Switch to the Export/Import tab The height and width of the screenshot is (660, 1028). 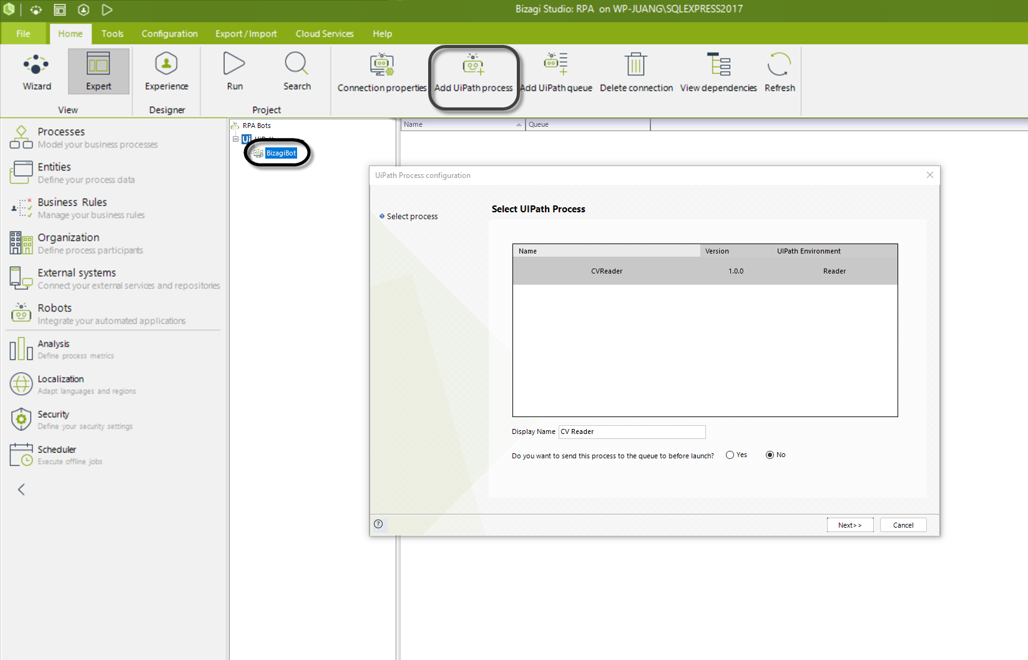246,34
